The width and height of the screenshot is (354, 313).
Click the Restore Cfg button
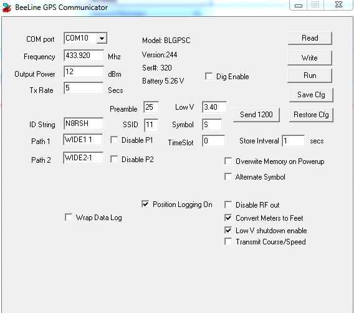[311, 115]
